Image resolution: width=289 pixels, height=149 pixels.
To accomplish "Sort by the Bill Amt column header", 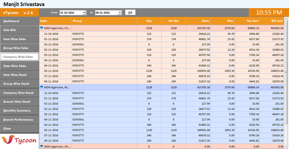I will [272, 21].
